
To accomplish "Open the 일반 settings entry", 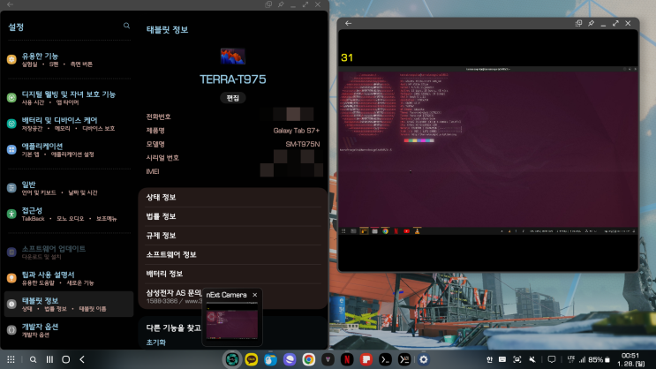I will [69, 188].
